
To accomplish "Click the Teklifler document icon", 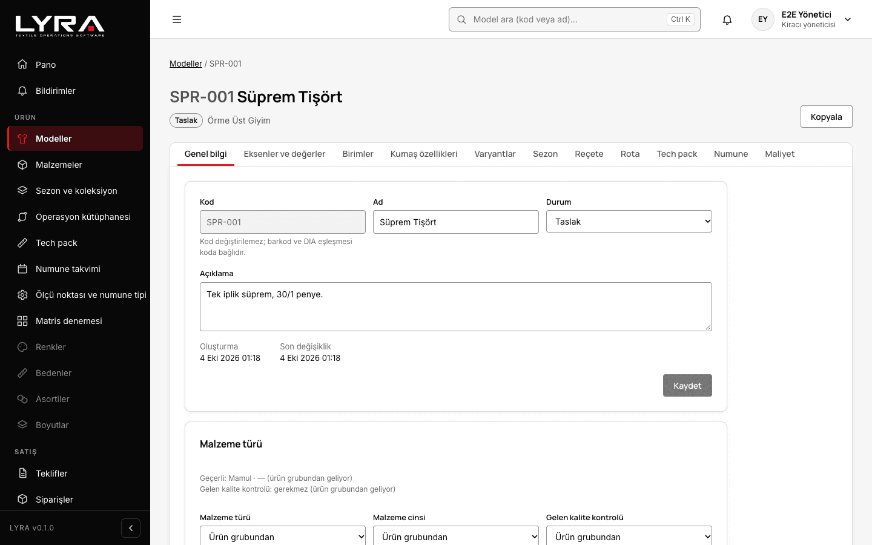I will click(22, 474).
